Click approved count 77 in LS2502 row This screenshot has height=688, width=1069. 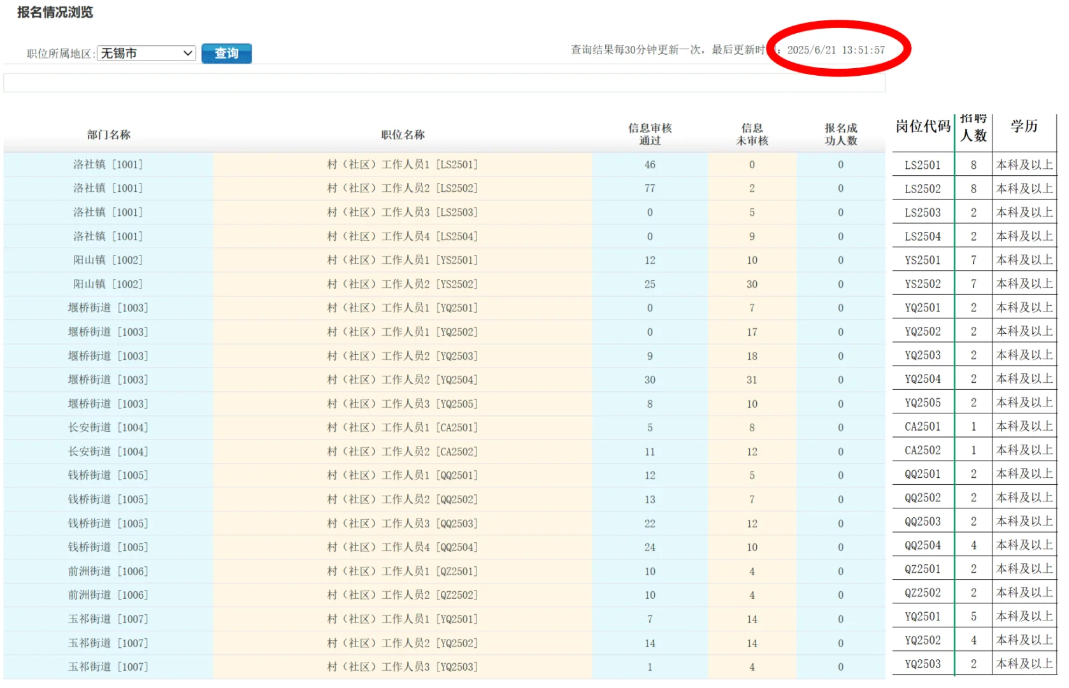point(650,188)
